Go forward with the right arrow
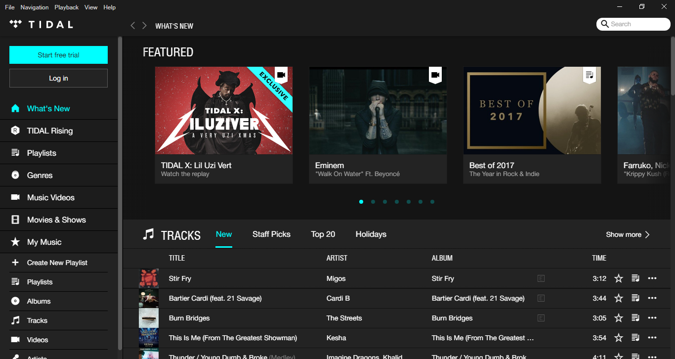Screen dimensions: 675x359 [144, 26]
